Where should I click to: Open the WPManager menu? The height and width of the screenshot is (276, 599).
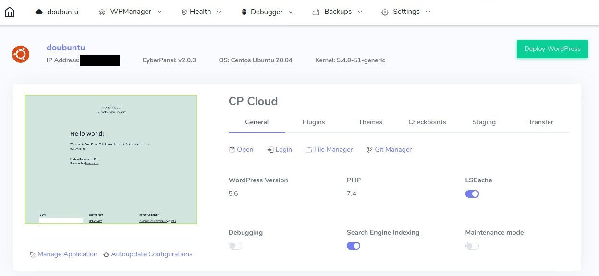pyautogui.click(x=130, y=12)
